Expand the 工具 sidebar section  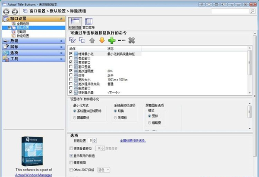point(33,59)
